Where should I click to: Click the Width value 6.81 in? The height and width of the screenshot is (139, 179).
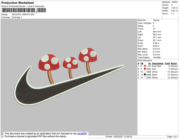(174, 11)
